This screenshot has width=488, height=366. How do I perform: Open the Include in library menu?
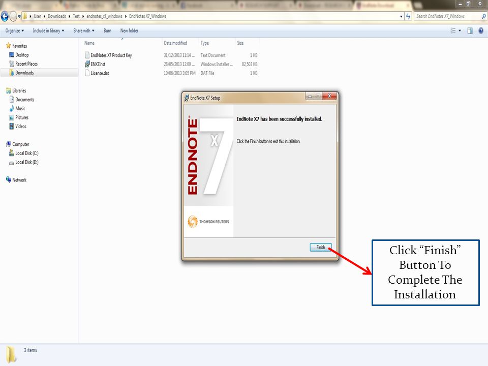[49, 30]
